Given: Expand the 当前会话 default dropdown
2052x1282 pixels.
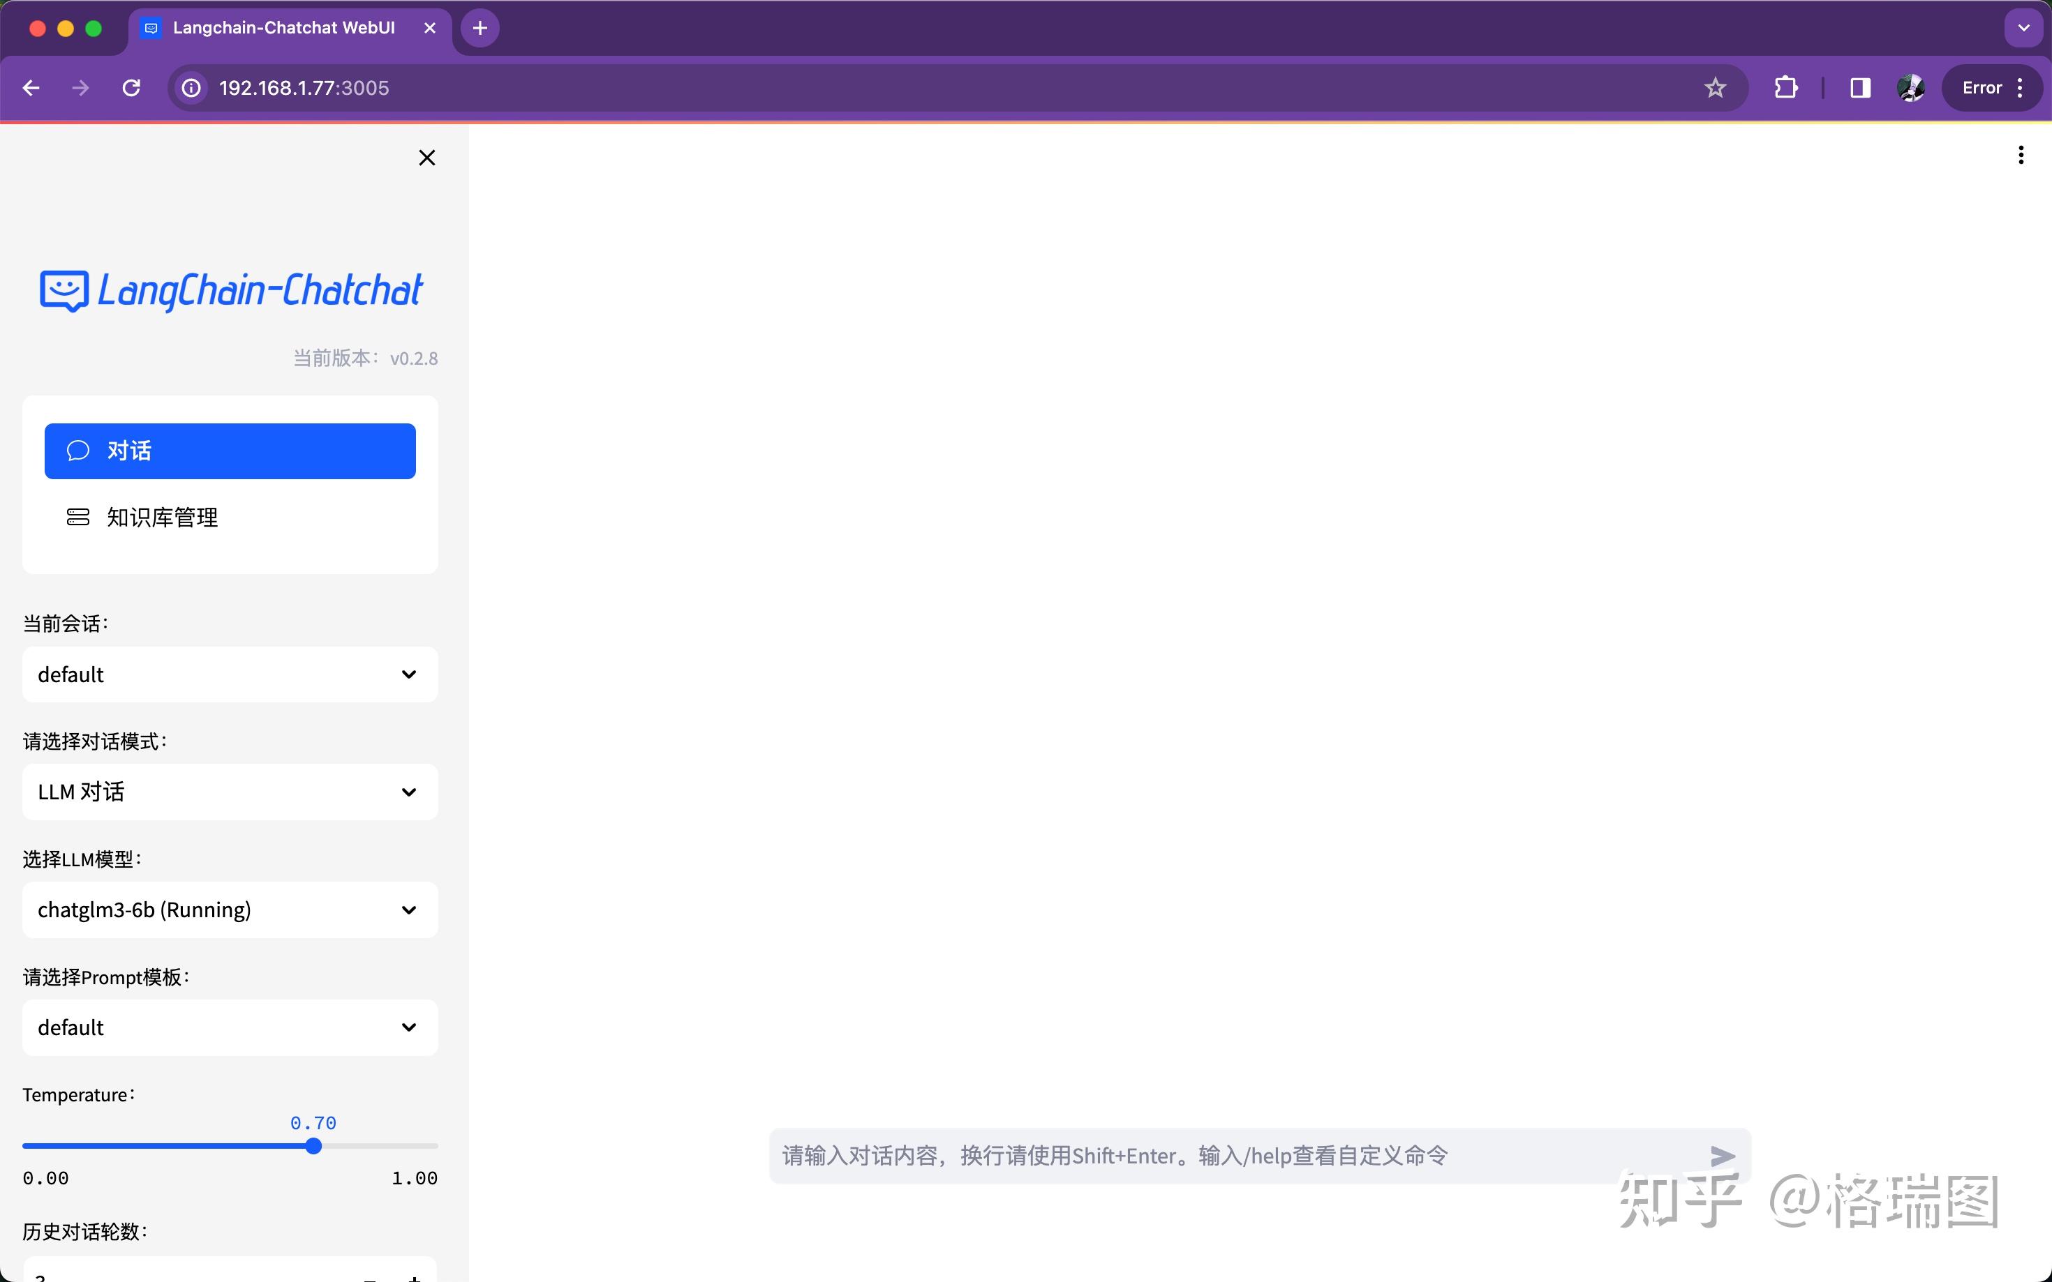Looking at the screenshot, I should 230,675.
